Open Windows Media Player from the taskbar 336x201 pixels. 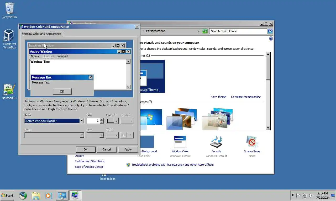49,196
